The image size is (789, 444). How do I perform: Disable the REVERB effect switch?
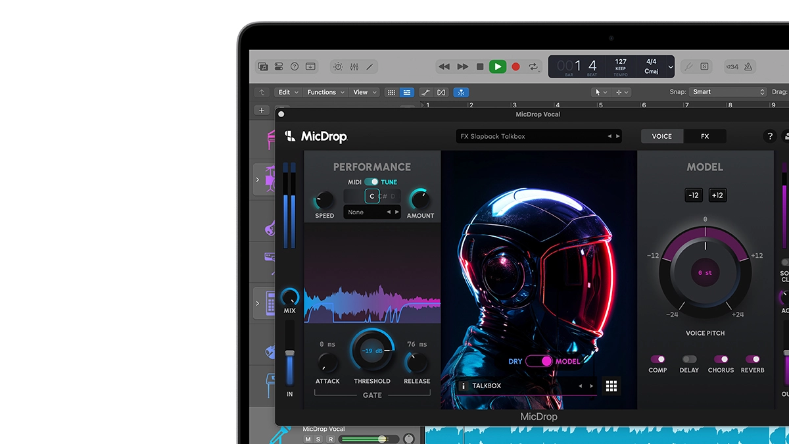click(x=753, y=359)
